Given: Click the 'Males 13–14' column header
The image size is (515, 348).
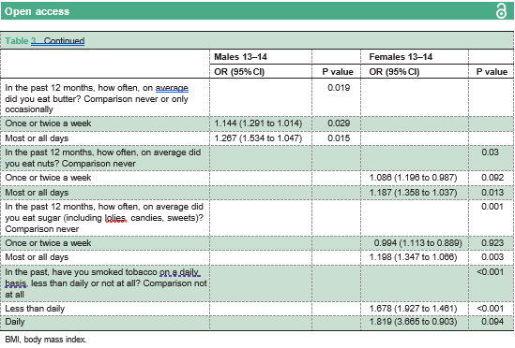Looking at the screenshot, I should 240,57.
